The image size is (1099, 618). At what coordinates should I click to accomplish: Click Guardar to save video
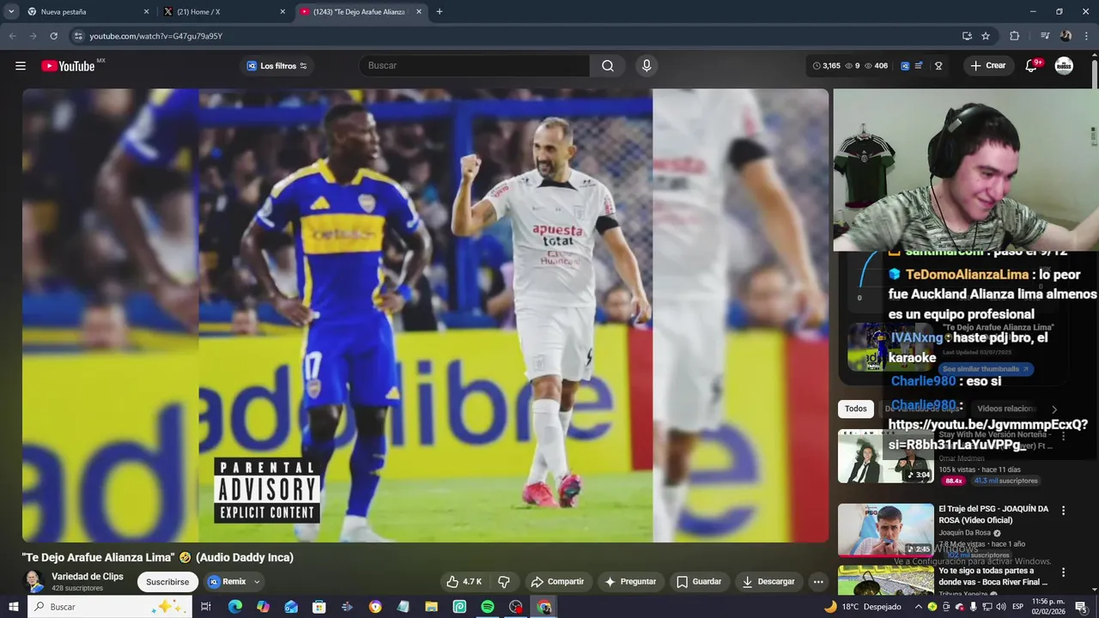(699, 581)
